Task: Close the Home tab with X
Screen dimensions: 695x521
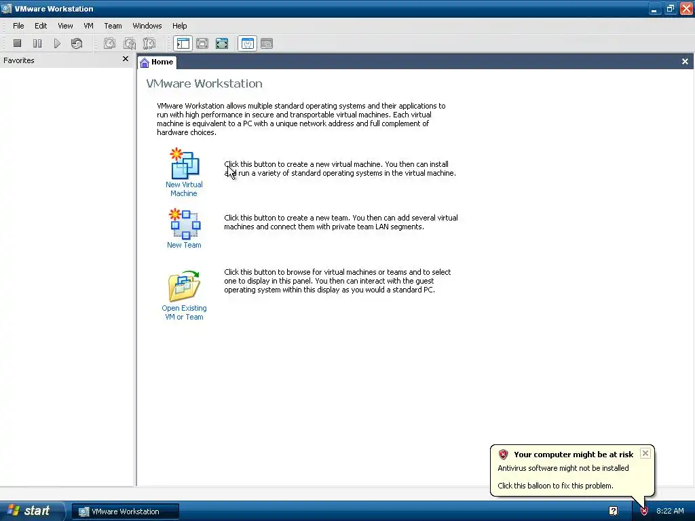Action: pos(685,62)
